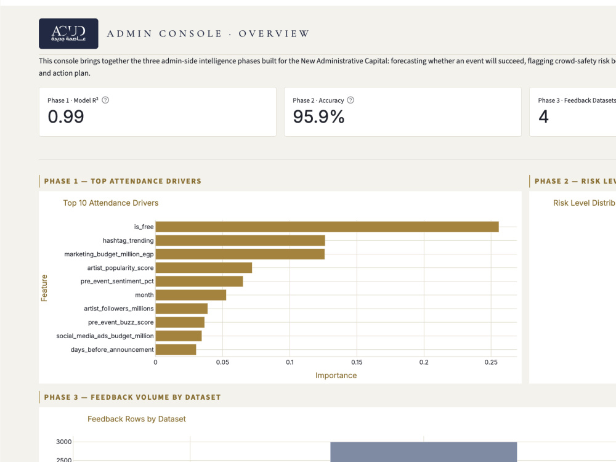Click the Admin Console Overview heading
Viewport: 616px width, 462px height.
coord(208,34)
